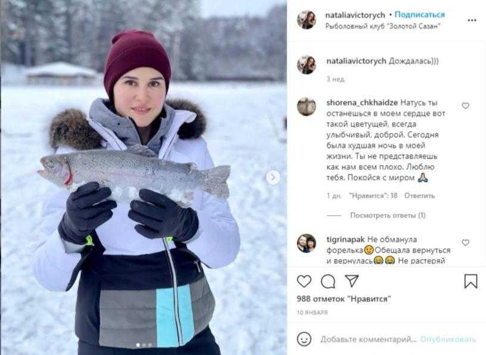Open location Рыболовный клуб "Золотой Сазан"
The height and width of the screenshot is (355, 486).
pyautogui.click(x=383, y=26)
